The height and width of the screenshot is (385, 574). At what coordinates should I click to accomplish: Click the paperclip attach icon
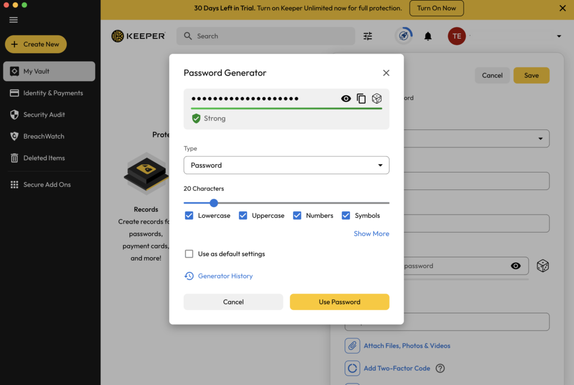pyautogui.click(x=352, y=346)
